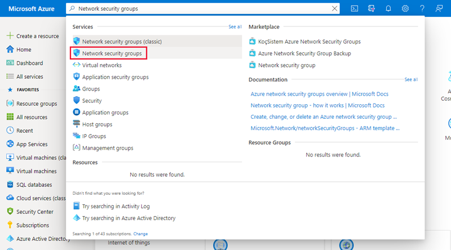Image resolution: width=451 pixels, height=250 pixels.
Task: Open KoçSistem Azure Network Security Groups marketplace item
Action: tap(309, 41)
